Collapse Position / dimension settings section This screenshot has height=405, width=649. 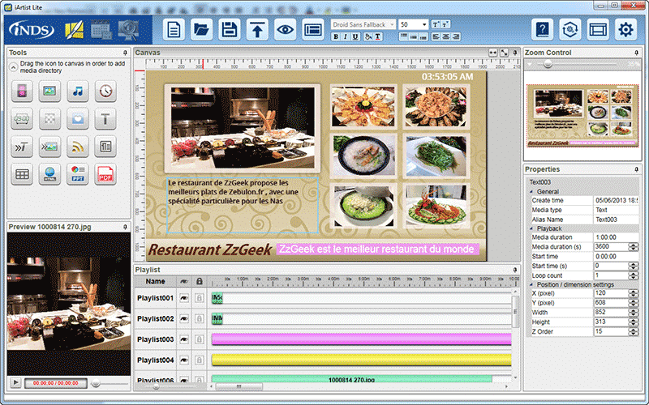(531, 285)
